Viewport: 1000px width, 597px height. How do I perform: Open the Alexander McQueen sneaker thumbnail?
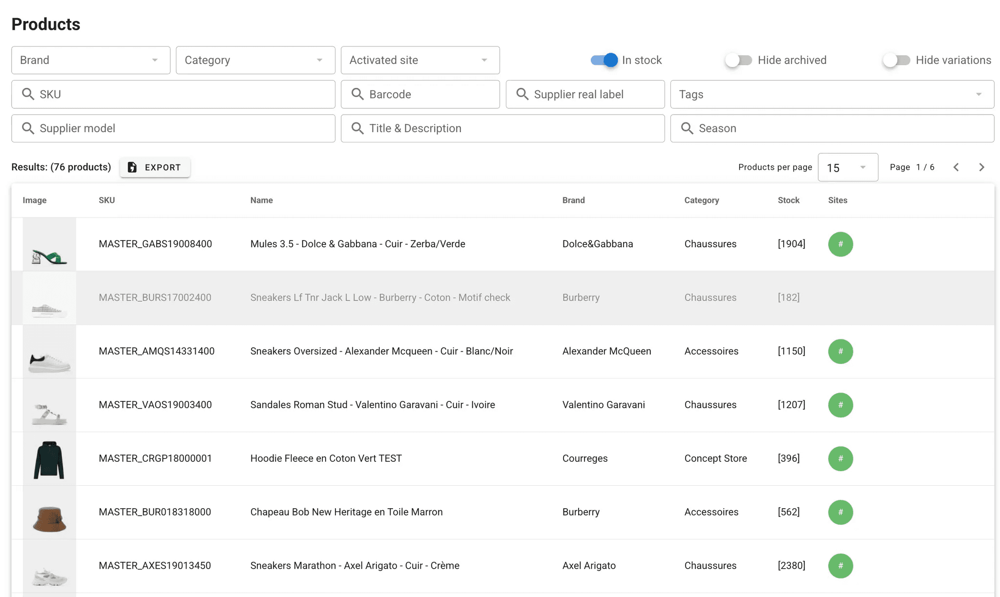click(49, 352)
